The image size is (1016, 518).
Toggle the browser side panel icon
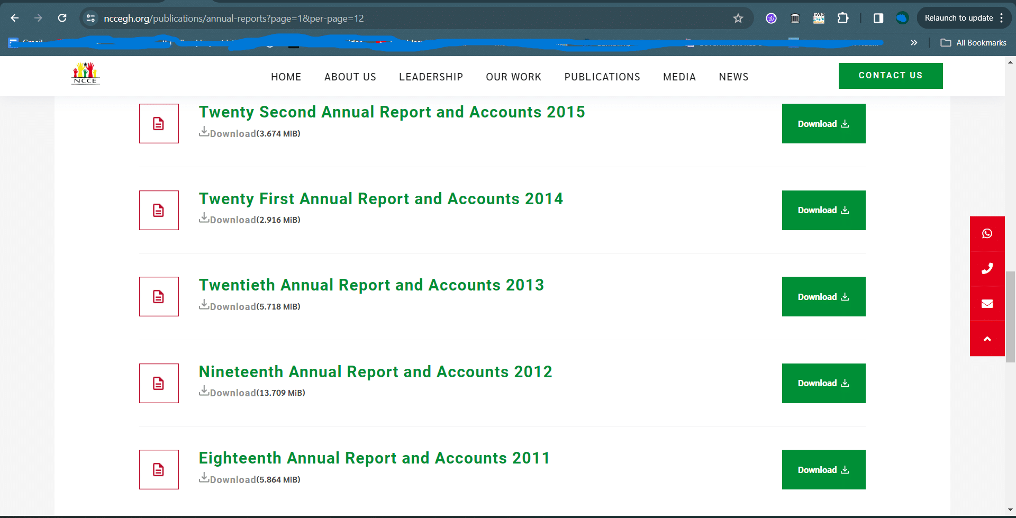[878, 19]
